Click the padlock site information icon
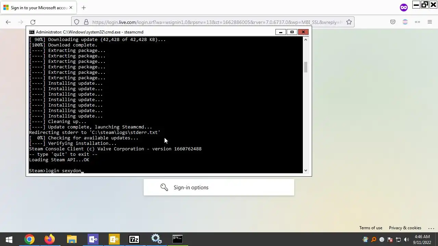This screenshot has width=438, height=246. (86, 22)
